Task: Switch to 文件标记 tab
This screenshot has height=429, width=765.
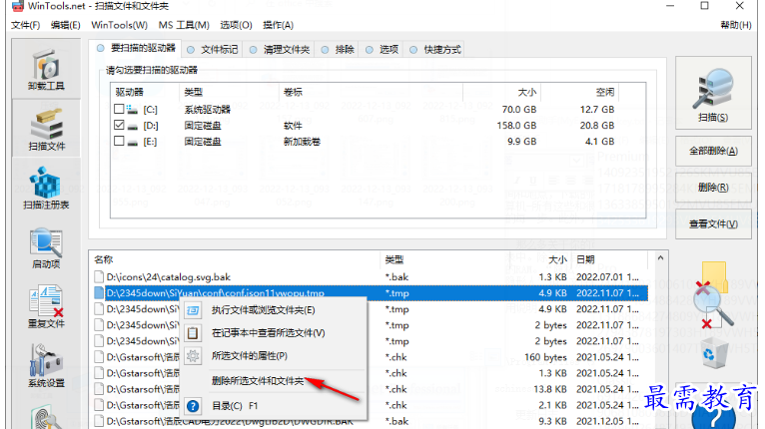Action: click(x=213, y=49)
